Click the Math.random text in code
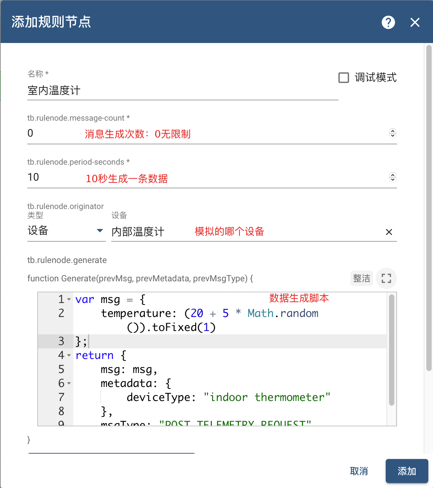This screenshot has height=488, width=433. pyautogui.click(x=283, y=314)
